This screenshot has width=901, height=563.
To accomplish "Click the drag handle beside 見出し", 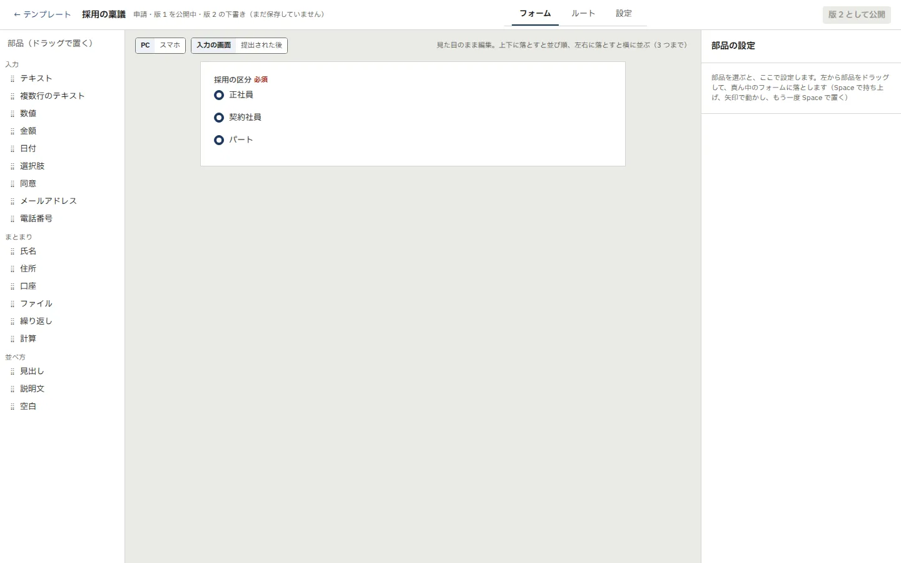I will tap(13, 372).
